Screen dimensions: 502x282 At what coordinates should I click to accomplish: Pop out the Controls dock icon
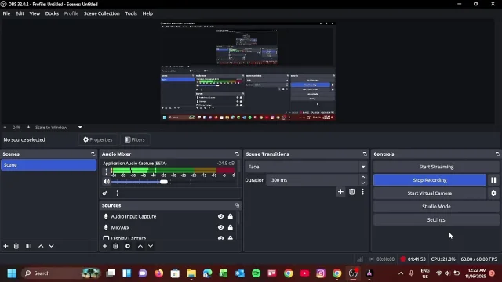(x=497, y=154)
